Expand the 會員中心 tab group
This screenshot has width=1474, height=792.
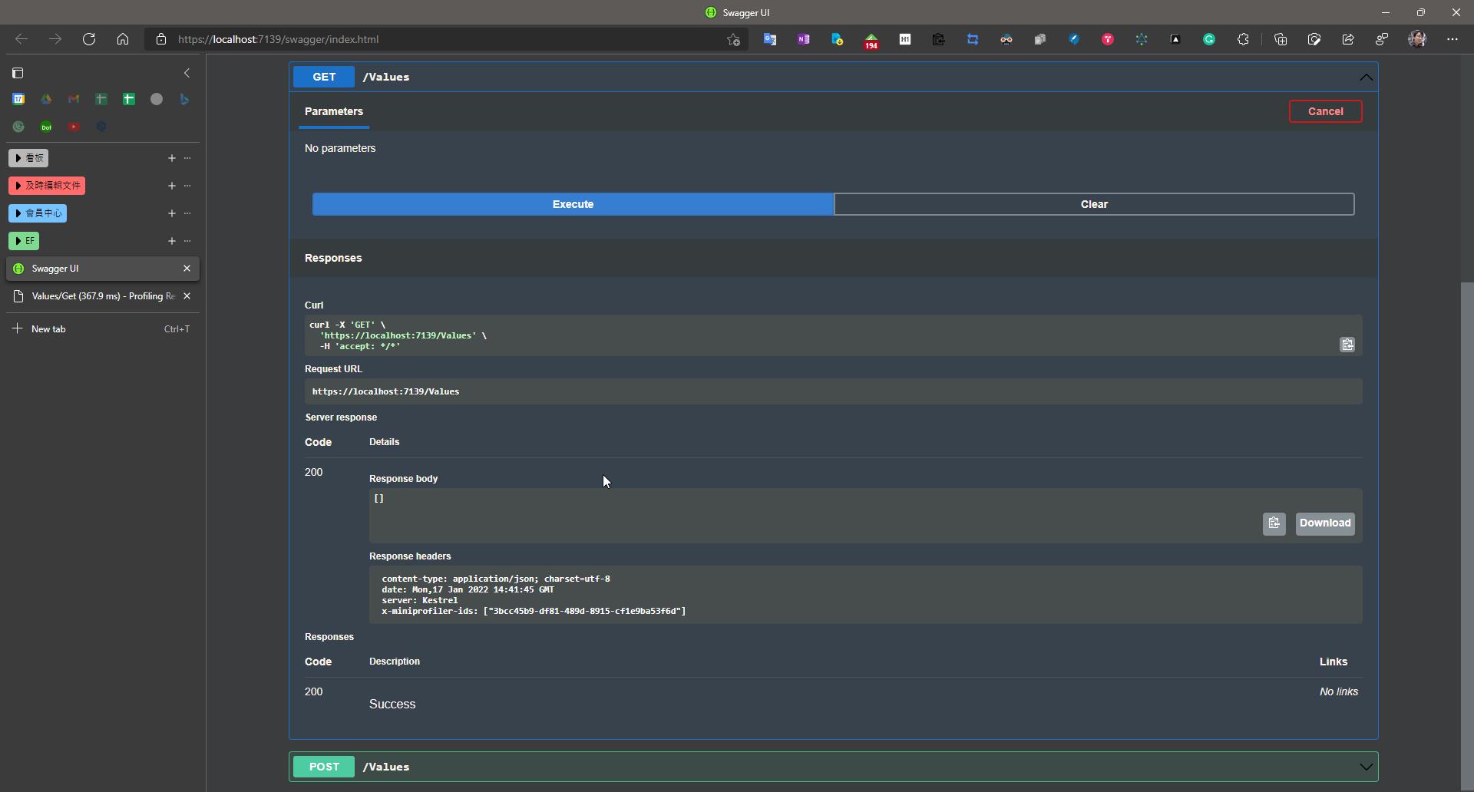point(38,213)
